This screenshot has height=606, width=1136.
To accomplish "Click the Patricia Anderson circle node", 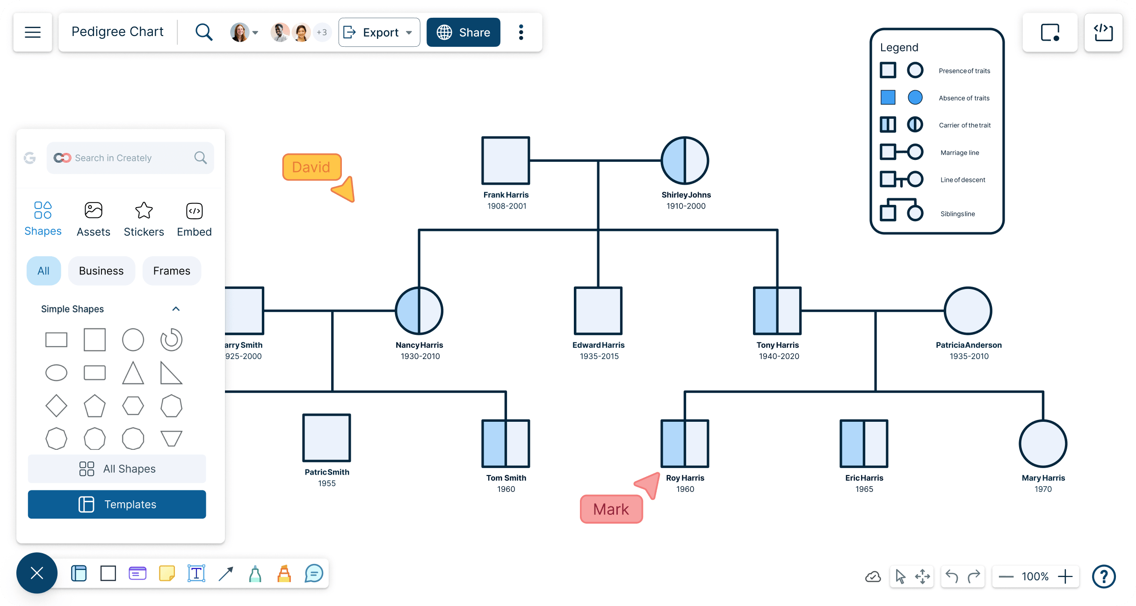I will point(968,310).
